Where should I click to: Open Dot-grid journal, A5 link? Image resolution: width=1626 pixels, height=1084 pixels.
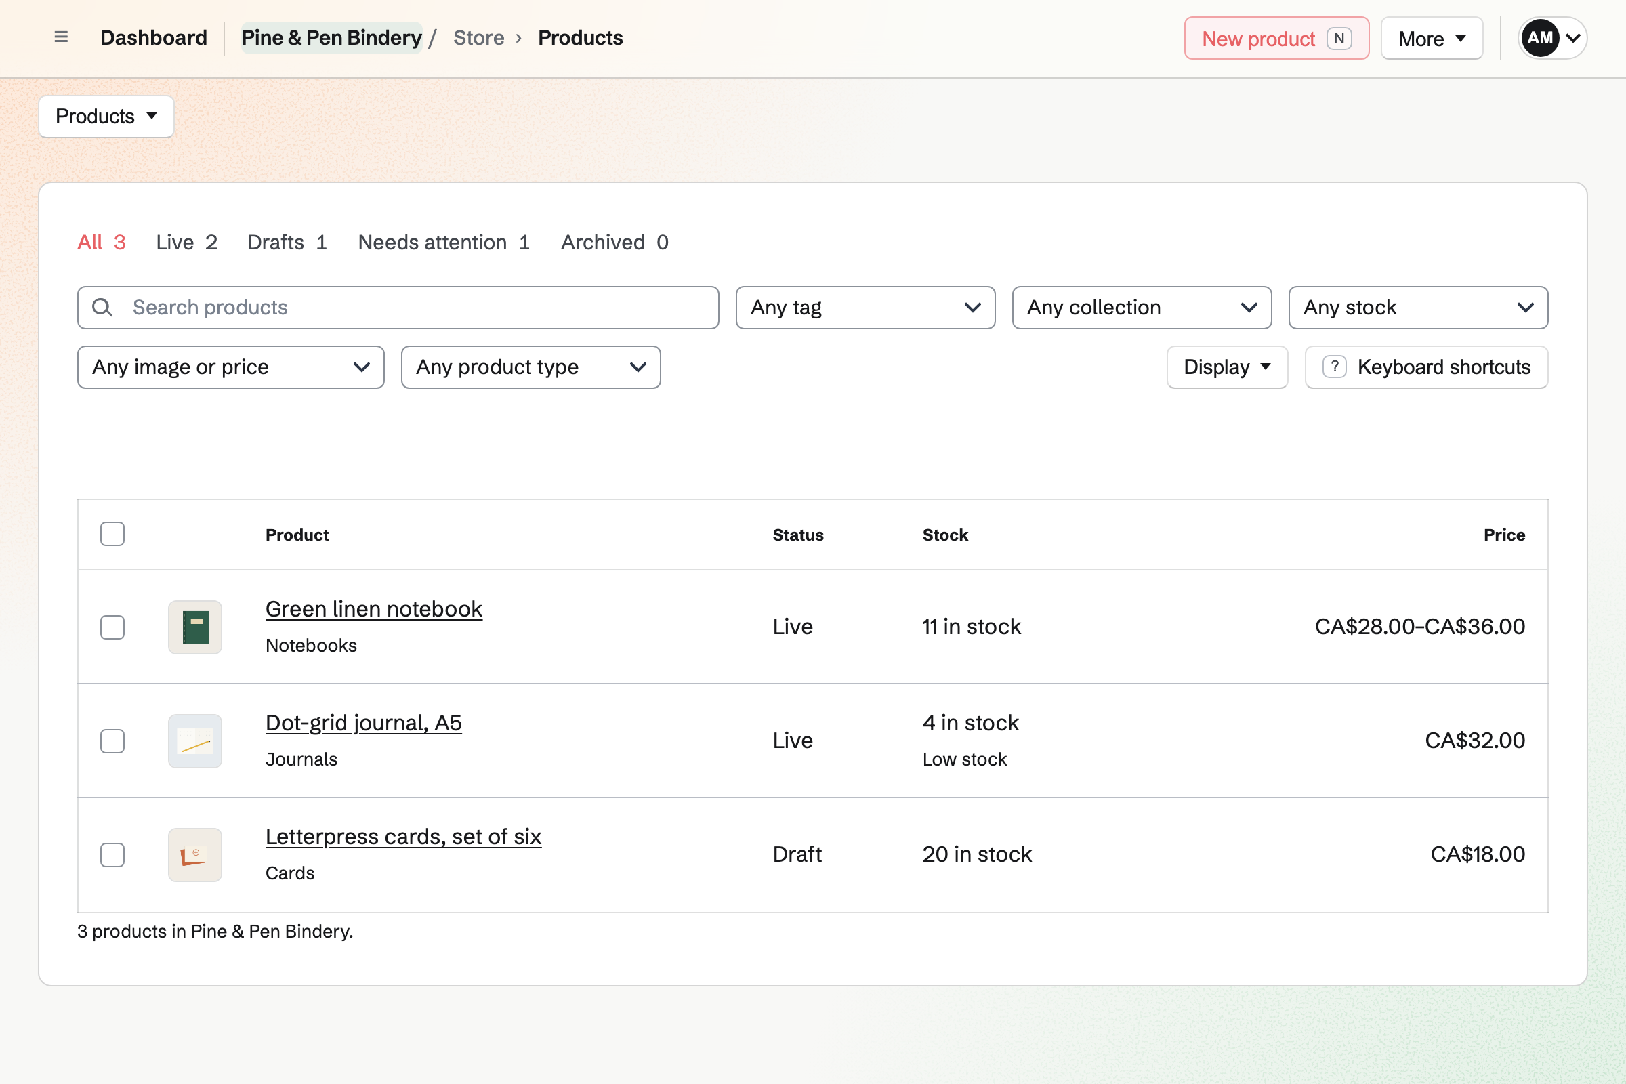pyautogui.click(x=364, y=723)
